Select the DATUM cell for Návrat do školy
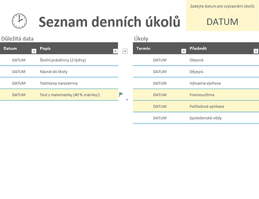Screen dimensions: 259x199 click(x=19, y=72)
